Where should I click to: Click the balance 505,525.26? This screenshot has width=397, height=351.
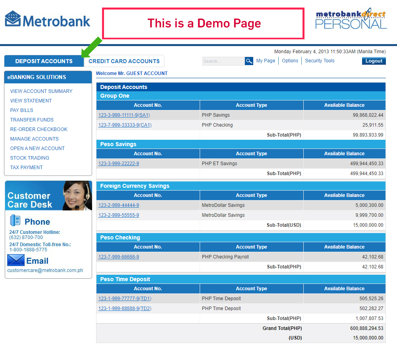pos(371,298)
